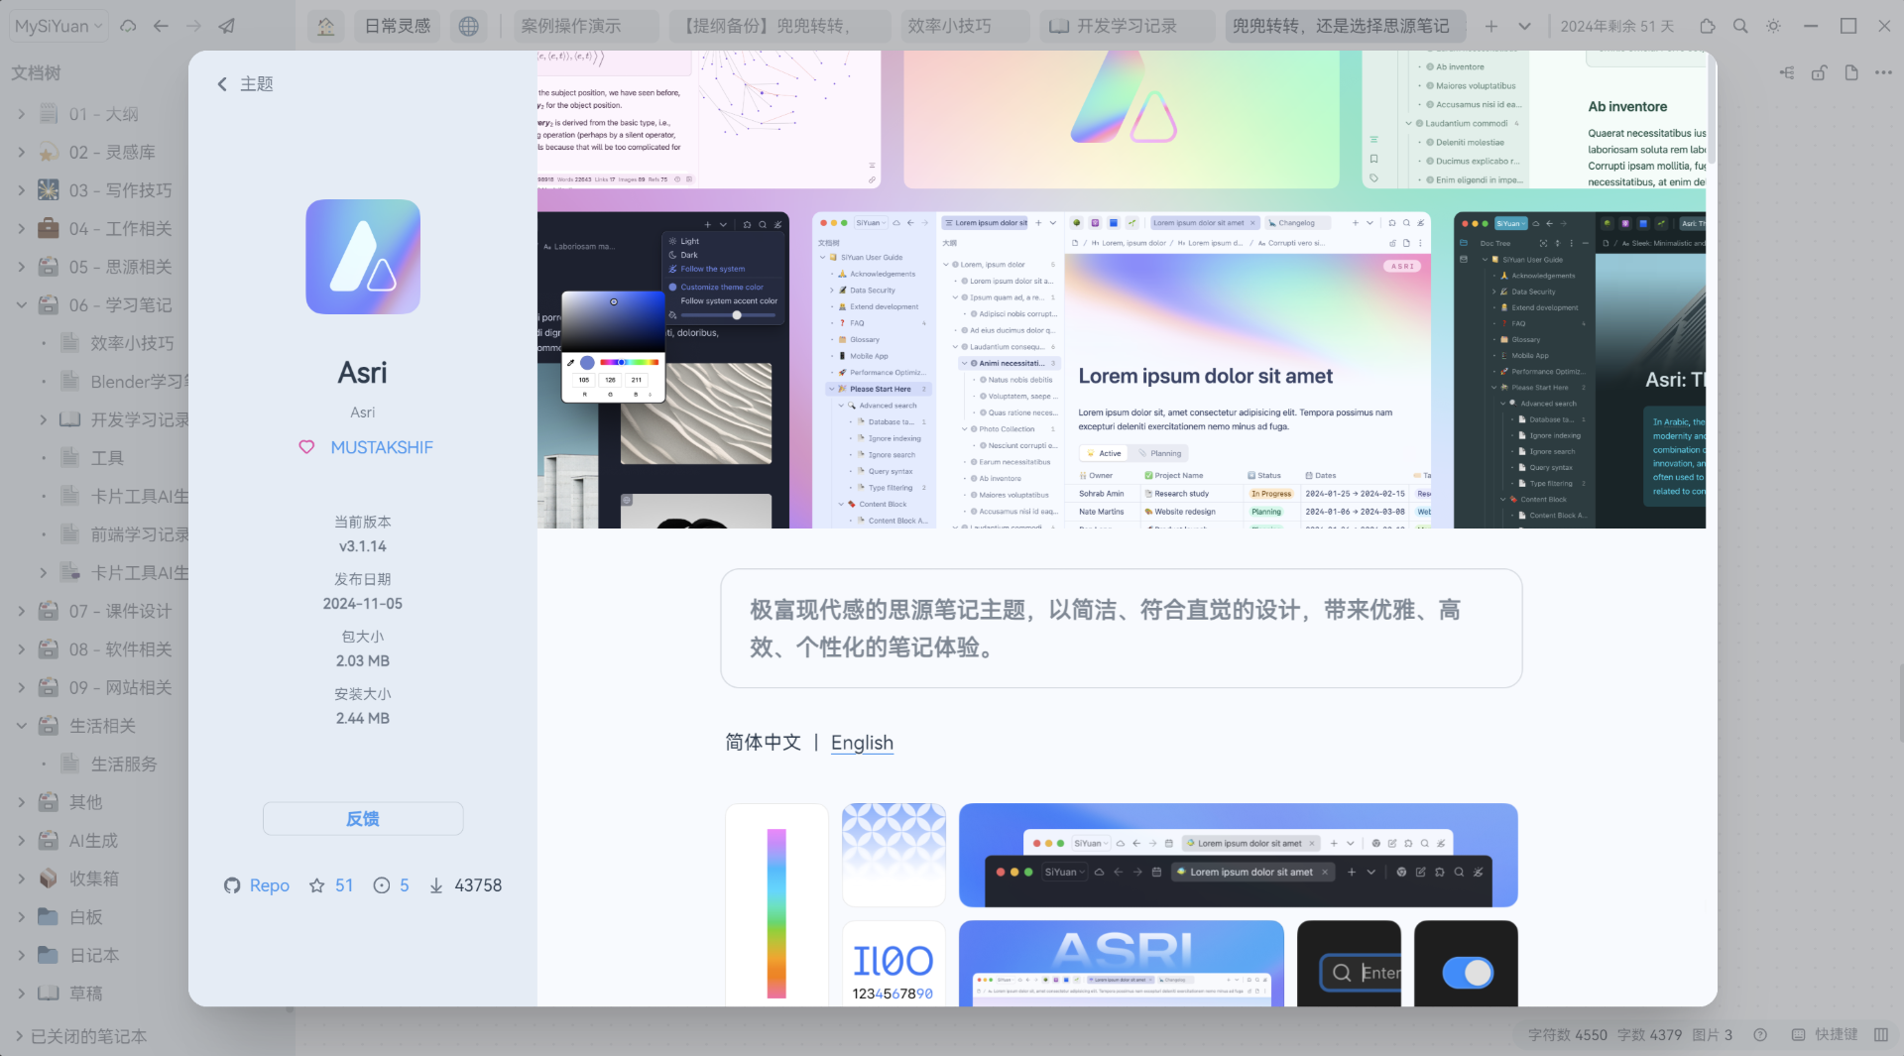The height and width of the screenshot is (1056, 1904).
Task: Click the outline icon at top right of editor
Action: (x=1787, y=72)
